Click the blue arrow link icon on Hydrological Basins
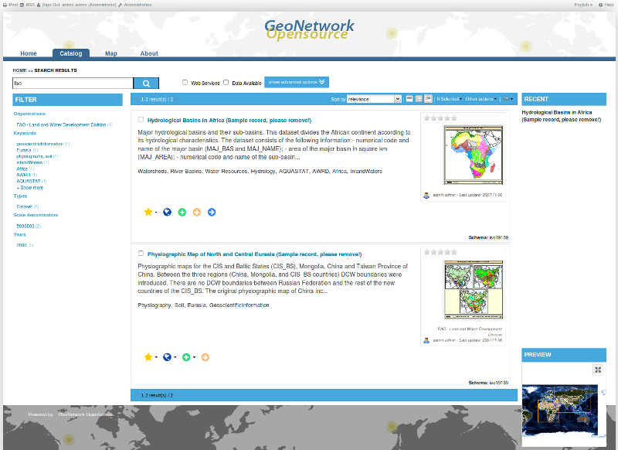 212,212
